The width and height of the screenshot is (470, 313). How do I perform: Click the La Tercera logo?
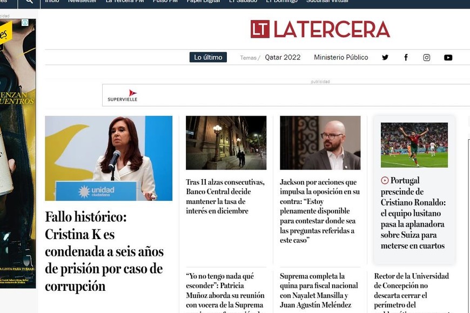pyautogui.click(x=320, y=29)
